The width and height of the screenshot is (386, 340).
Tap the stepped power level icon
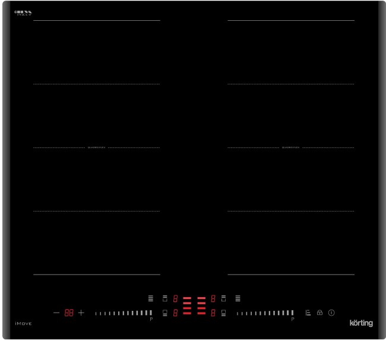(308, 313)
